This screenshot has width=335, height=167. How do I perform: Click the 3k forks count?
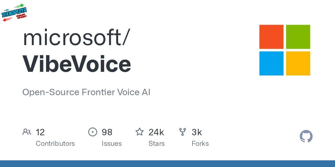click(x=197, y=132)
